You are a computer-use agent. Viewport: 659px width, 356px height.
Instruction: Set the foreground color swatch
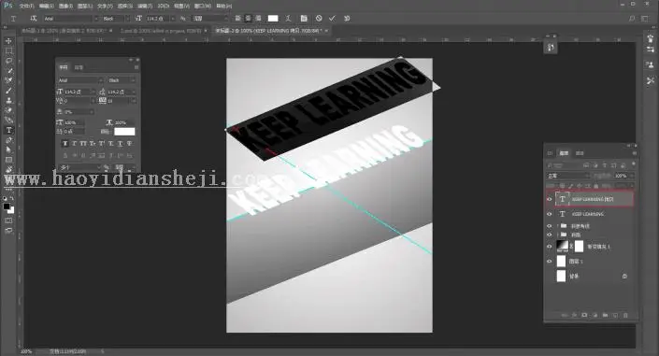[7, 206]
